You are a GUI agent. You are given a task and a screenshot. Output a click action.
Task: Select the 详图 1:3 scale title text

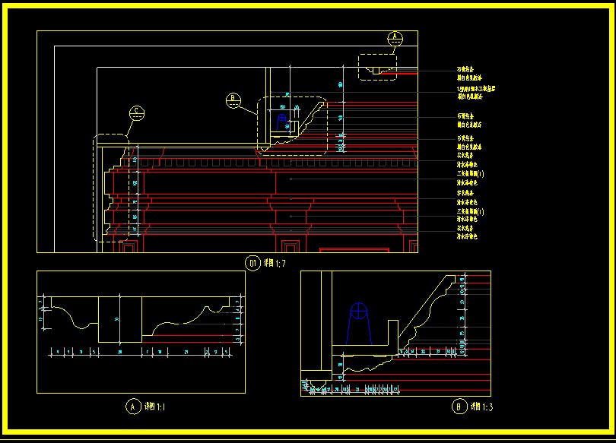pos(481,407)
